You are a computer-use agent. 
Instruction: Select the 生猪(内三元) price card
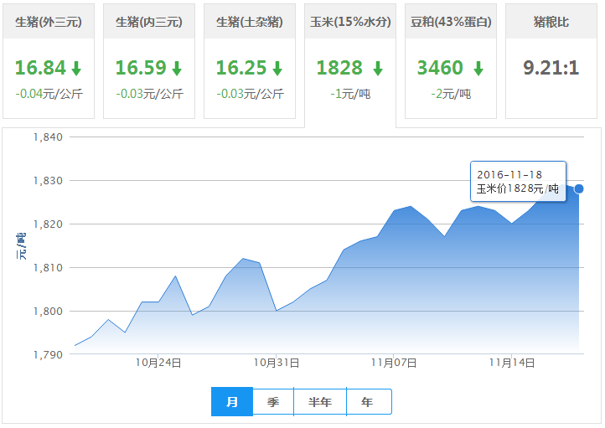[149, 61]
